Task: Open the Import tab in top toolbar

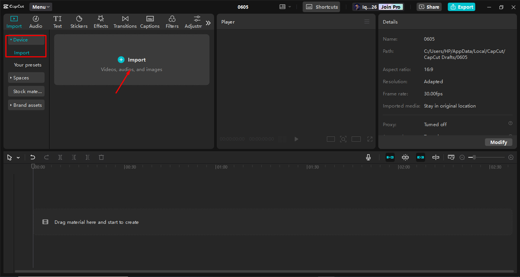Action: (14, 22)
